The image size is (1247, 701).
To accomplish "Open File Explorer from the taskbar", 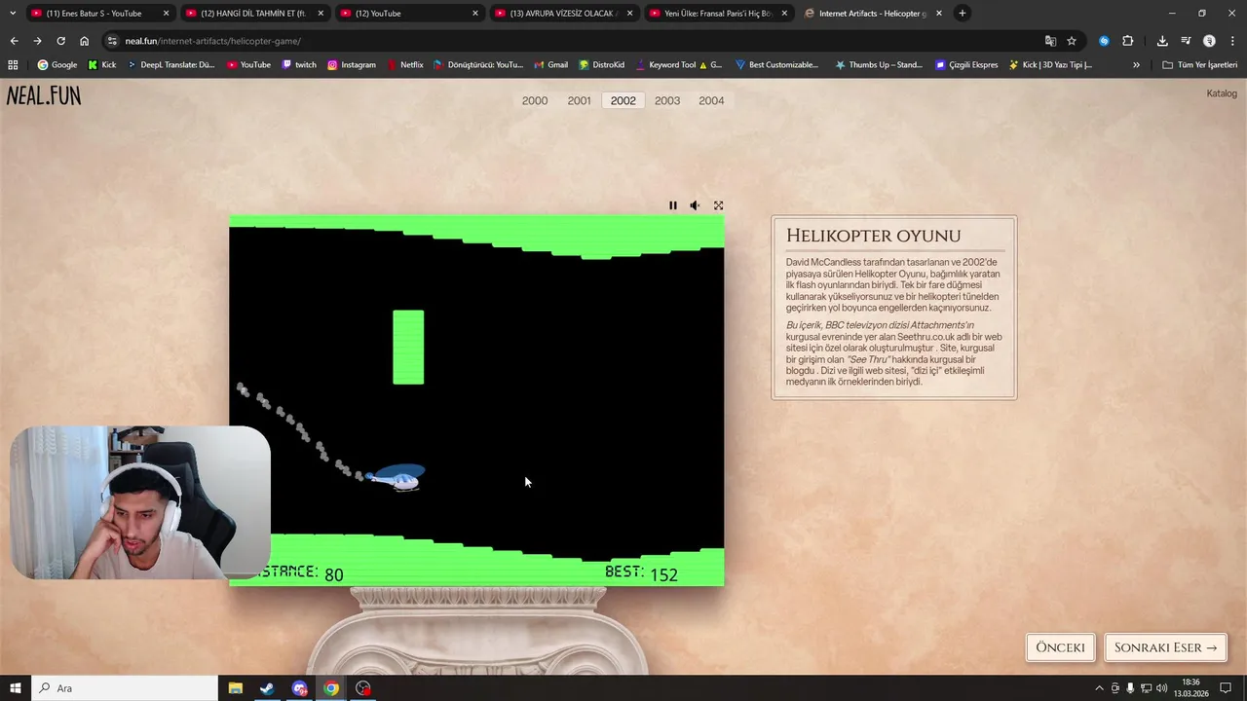I will (235, 688).
